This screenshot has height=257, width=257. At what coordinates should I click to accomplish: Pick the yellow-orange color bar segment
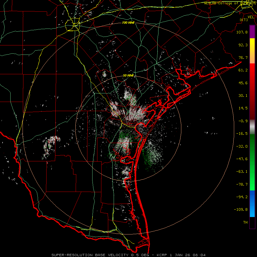[252, 51]
